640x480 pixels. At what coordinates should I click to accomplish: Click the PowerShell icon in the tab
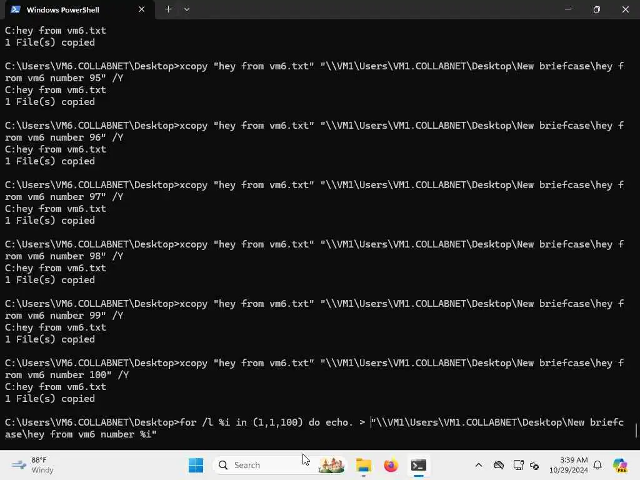point(16,9)
